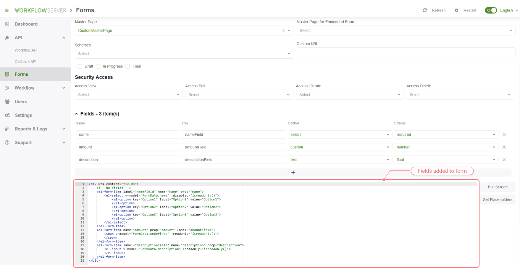Click the nameField Title input

[x=234, y=135]
